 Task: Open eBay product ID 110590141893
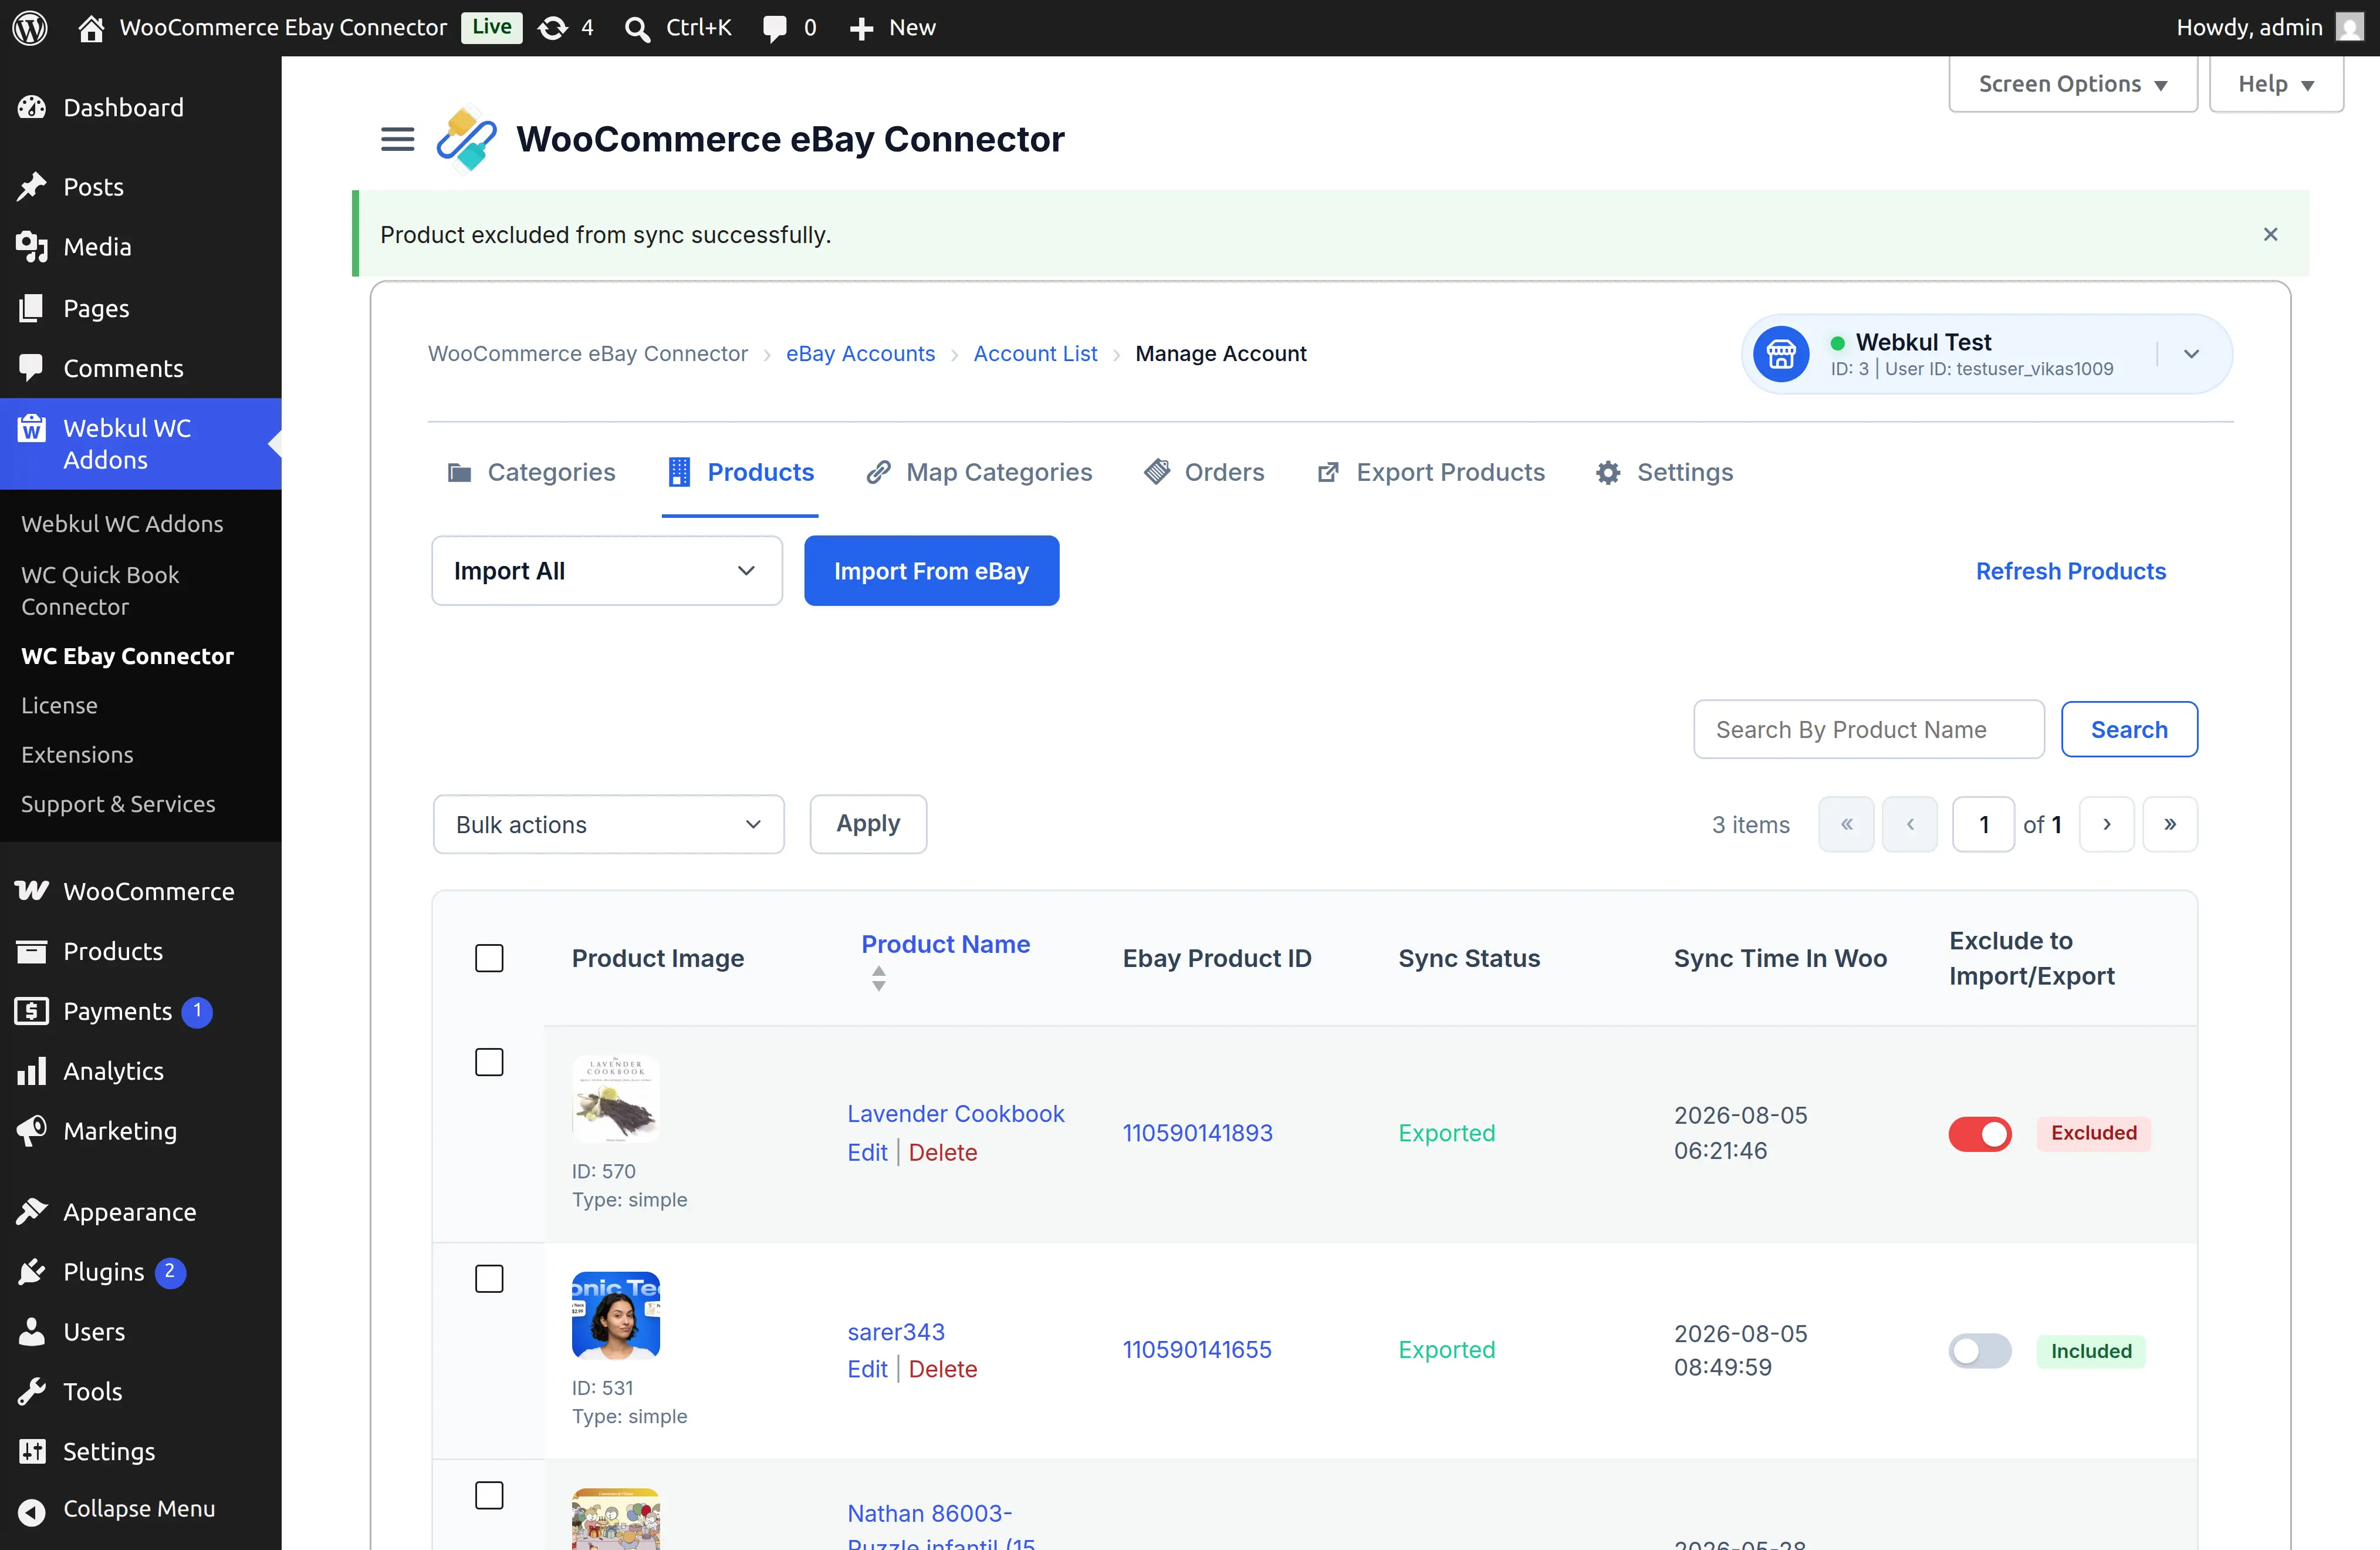[1198, 1133]
